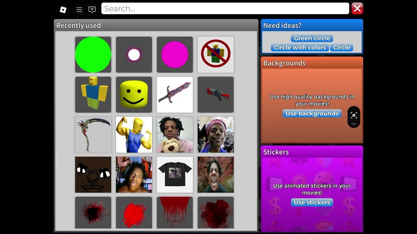Viewport: 417px width, 234px height.
Task: Choose the dripping blood image
Action: click(175, 213)
